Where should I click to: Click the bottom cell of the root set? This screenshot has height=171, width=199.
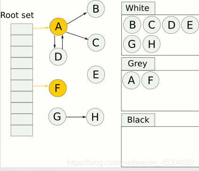22,131
